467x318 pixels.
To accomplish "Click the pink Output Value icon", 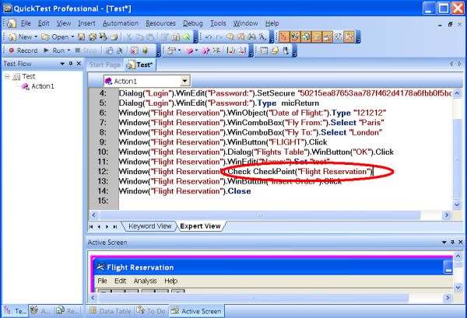I will tap(189, 51).
